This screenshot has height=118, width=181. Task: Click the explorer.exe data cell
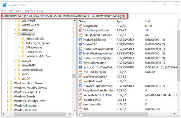[x=153, y=109]
